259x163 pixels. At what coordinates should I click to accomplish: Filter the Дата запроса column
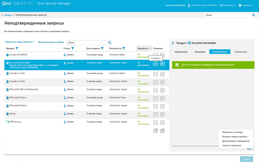click(x=102, y=49)
